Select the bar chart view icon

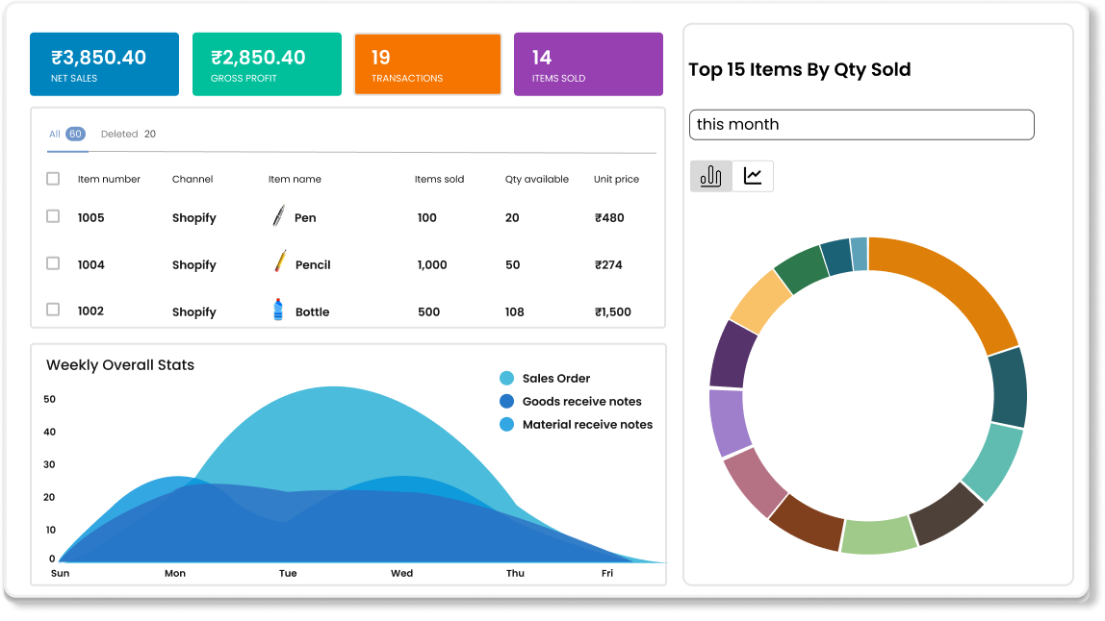(710, 176)
